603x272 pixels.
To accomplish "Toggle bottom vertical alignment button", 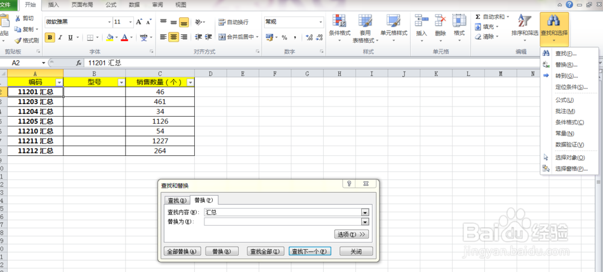I will (x=184, y=23).
